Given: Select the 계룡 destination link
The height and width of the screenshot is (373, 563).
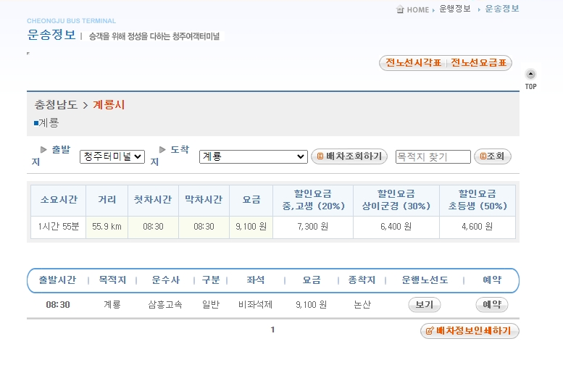Looking at the screenshot, I should coord(49,123).
